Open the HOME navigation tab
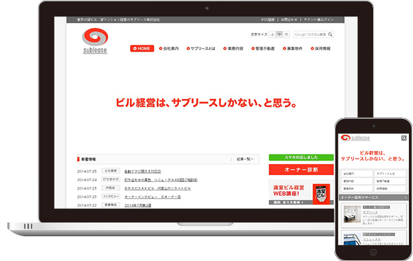 click(x=142, y=48)
